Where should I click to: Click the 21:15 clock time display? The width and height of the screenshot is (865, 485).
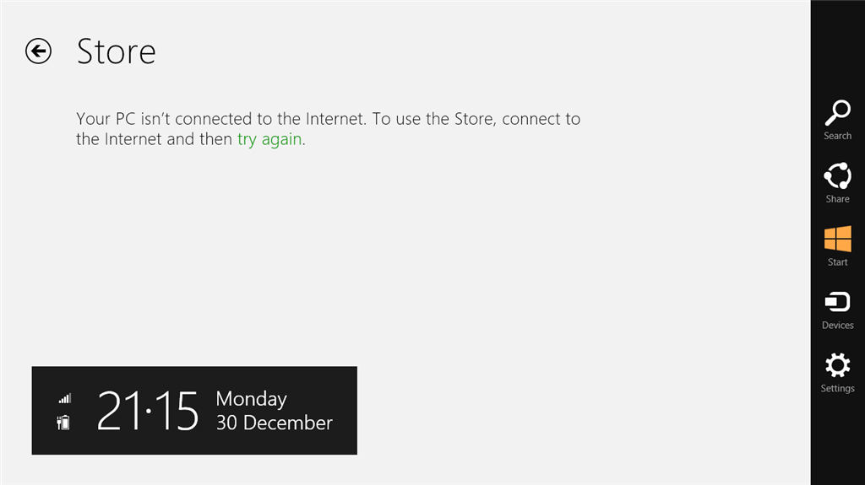pos(147,411)
